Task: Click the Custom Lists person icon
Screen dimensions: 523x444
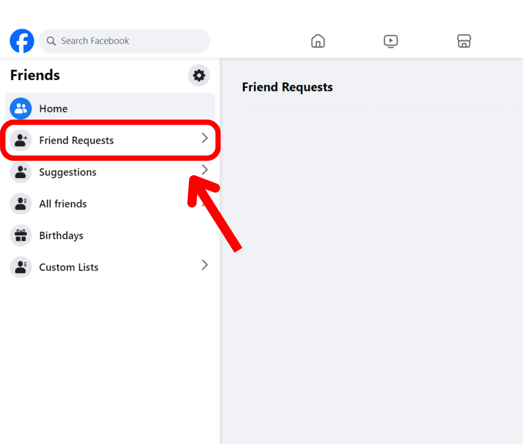Action: (21, 267)
